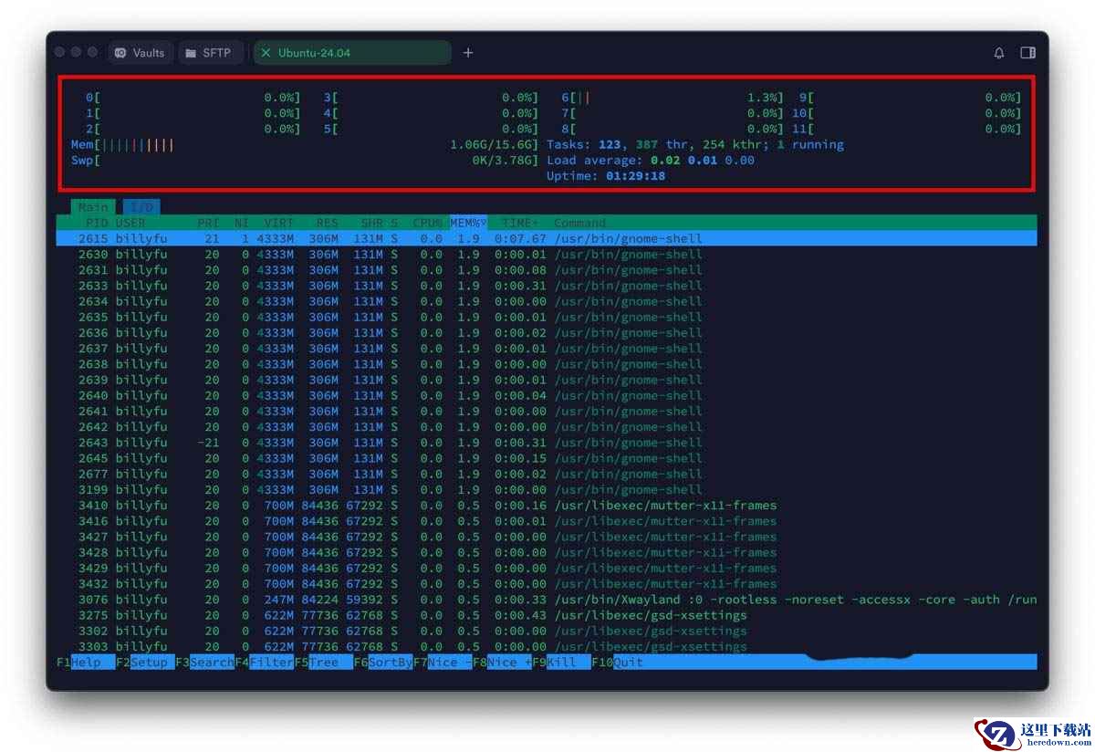This screenshot has height=752, width=1095.
Task: Click the CPU 0 usage meter
Action: tap(193, 98)
